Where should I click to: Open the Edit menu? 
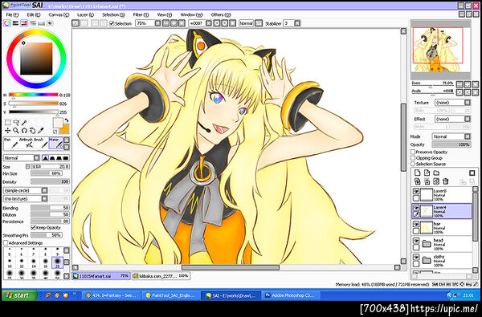(33, 14)
